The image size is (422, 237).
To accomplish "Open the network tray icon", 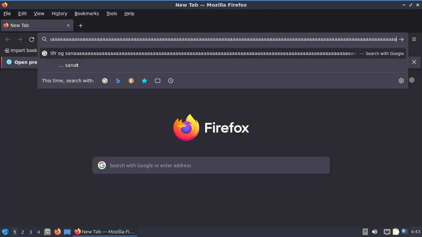I will 387,232.
